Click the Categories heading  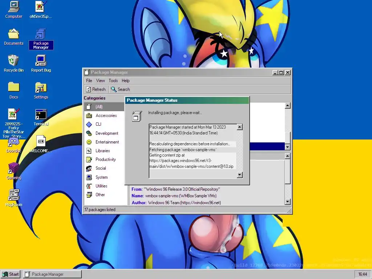tap(94, 98)
